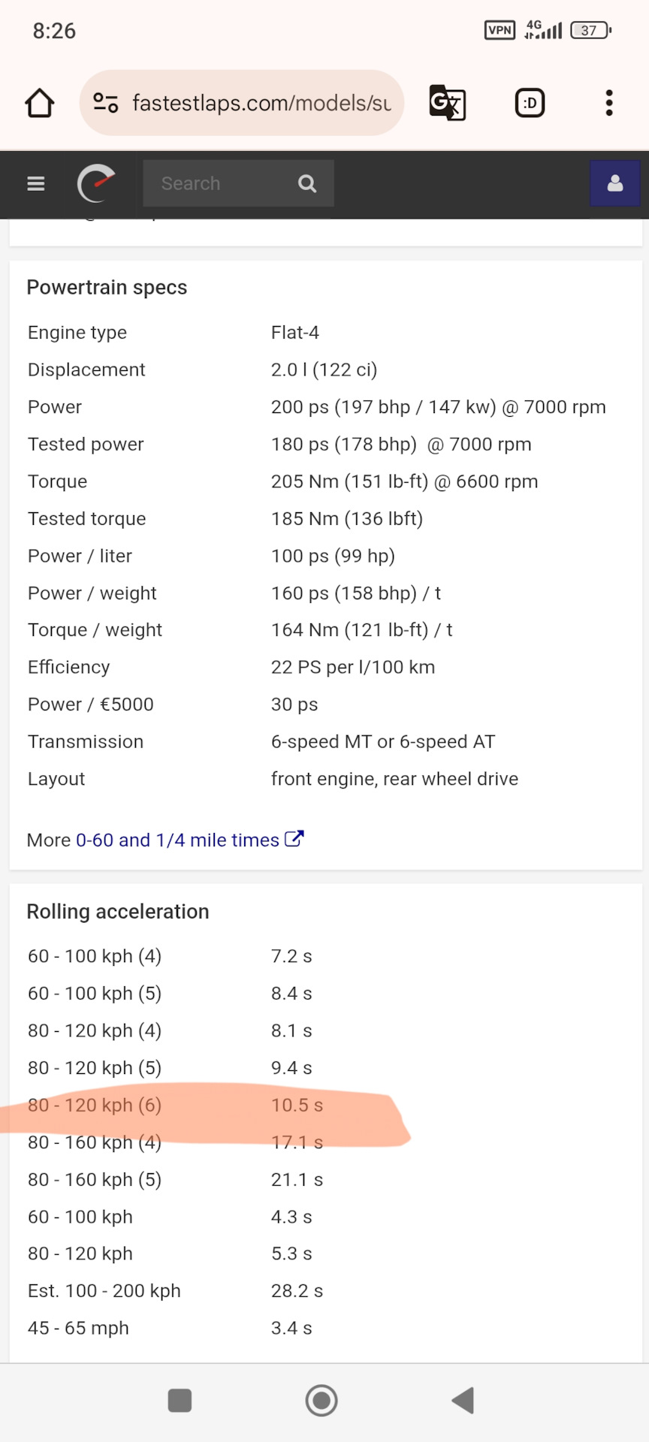Tap the external link icon after mile times
This screenshot has width=649, height=1442.
coord(294,839)
